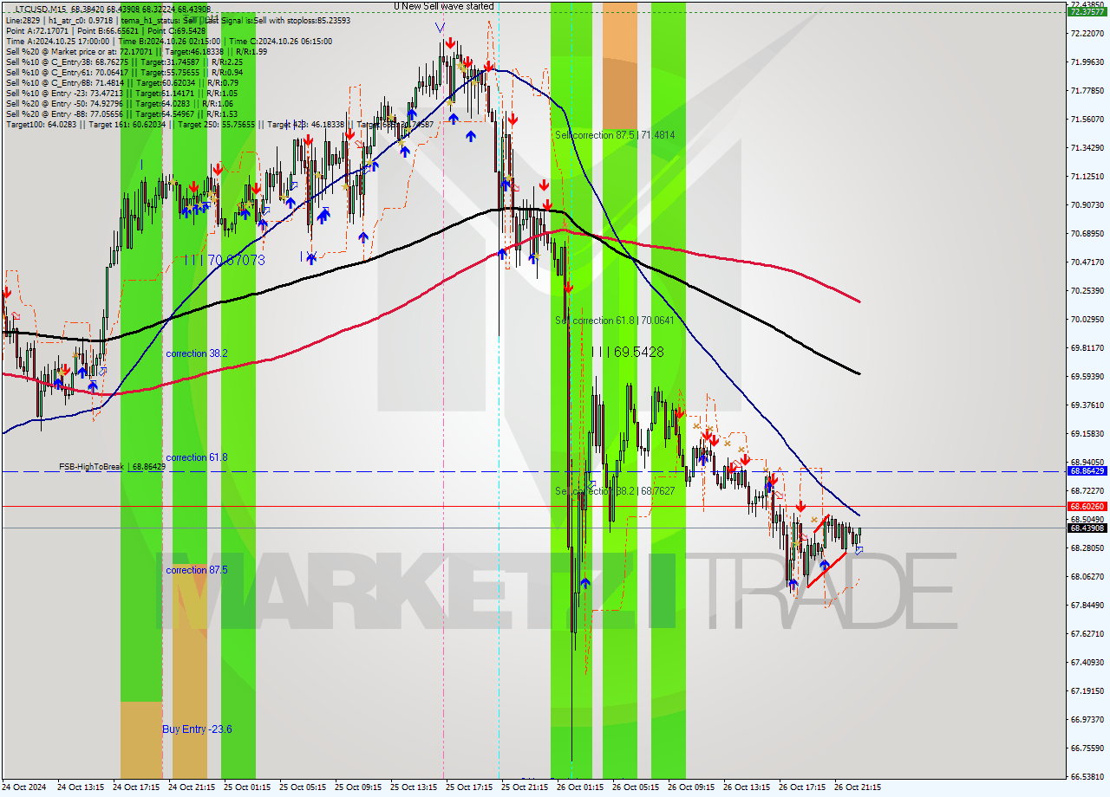
Task: Click the 72.22050 price axis value
Action: tap(1087, 33)
